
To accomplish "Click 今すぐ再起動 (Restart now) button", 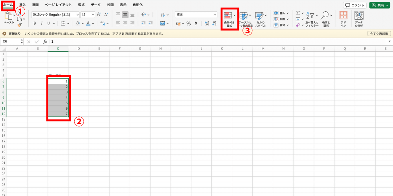I will point(379,33).
